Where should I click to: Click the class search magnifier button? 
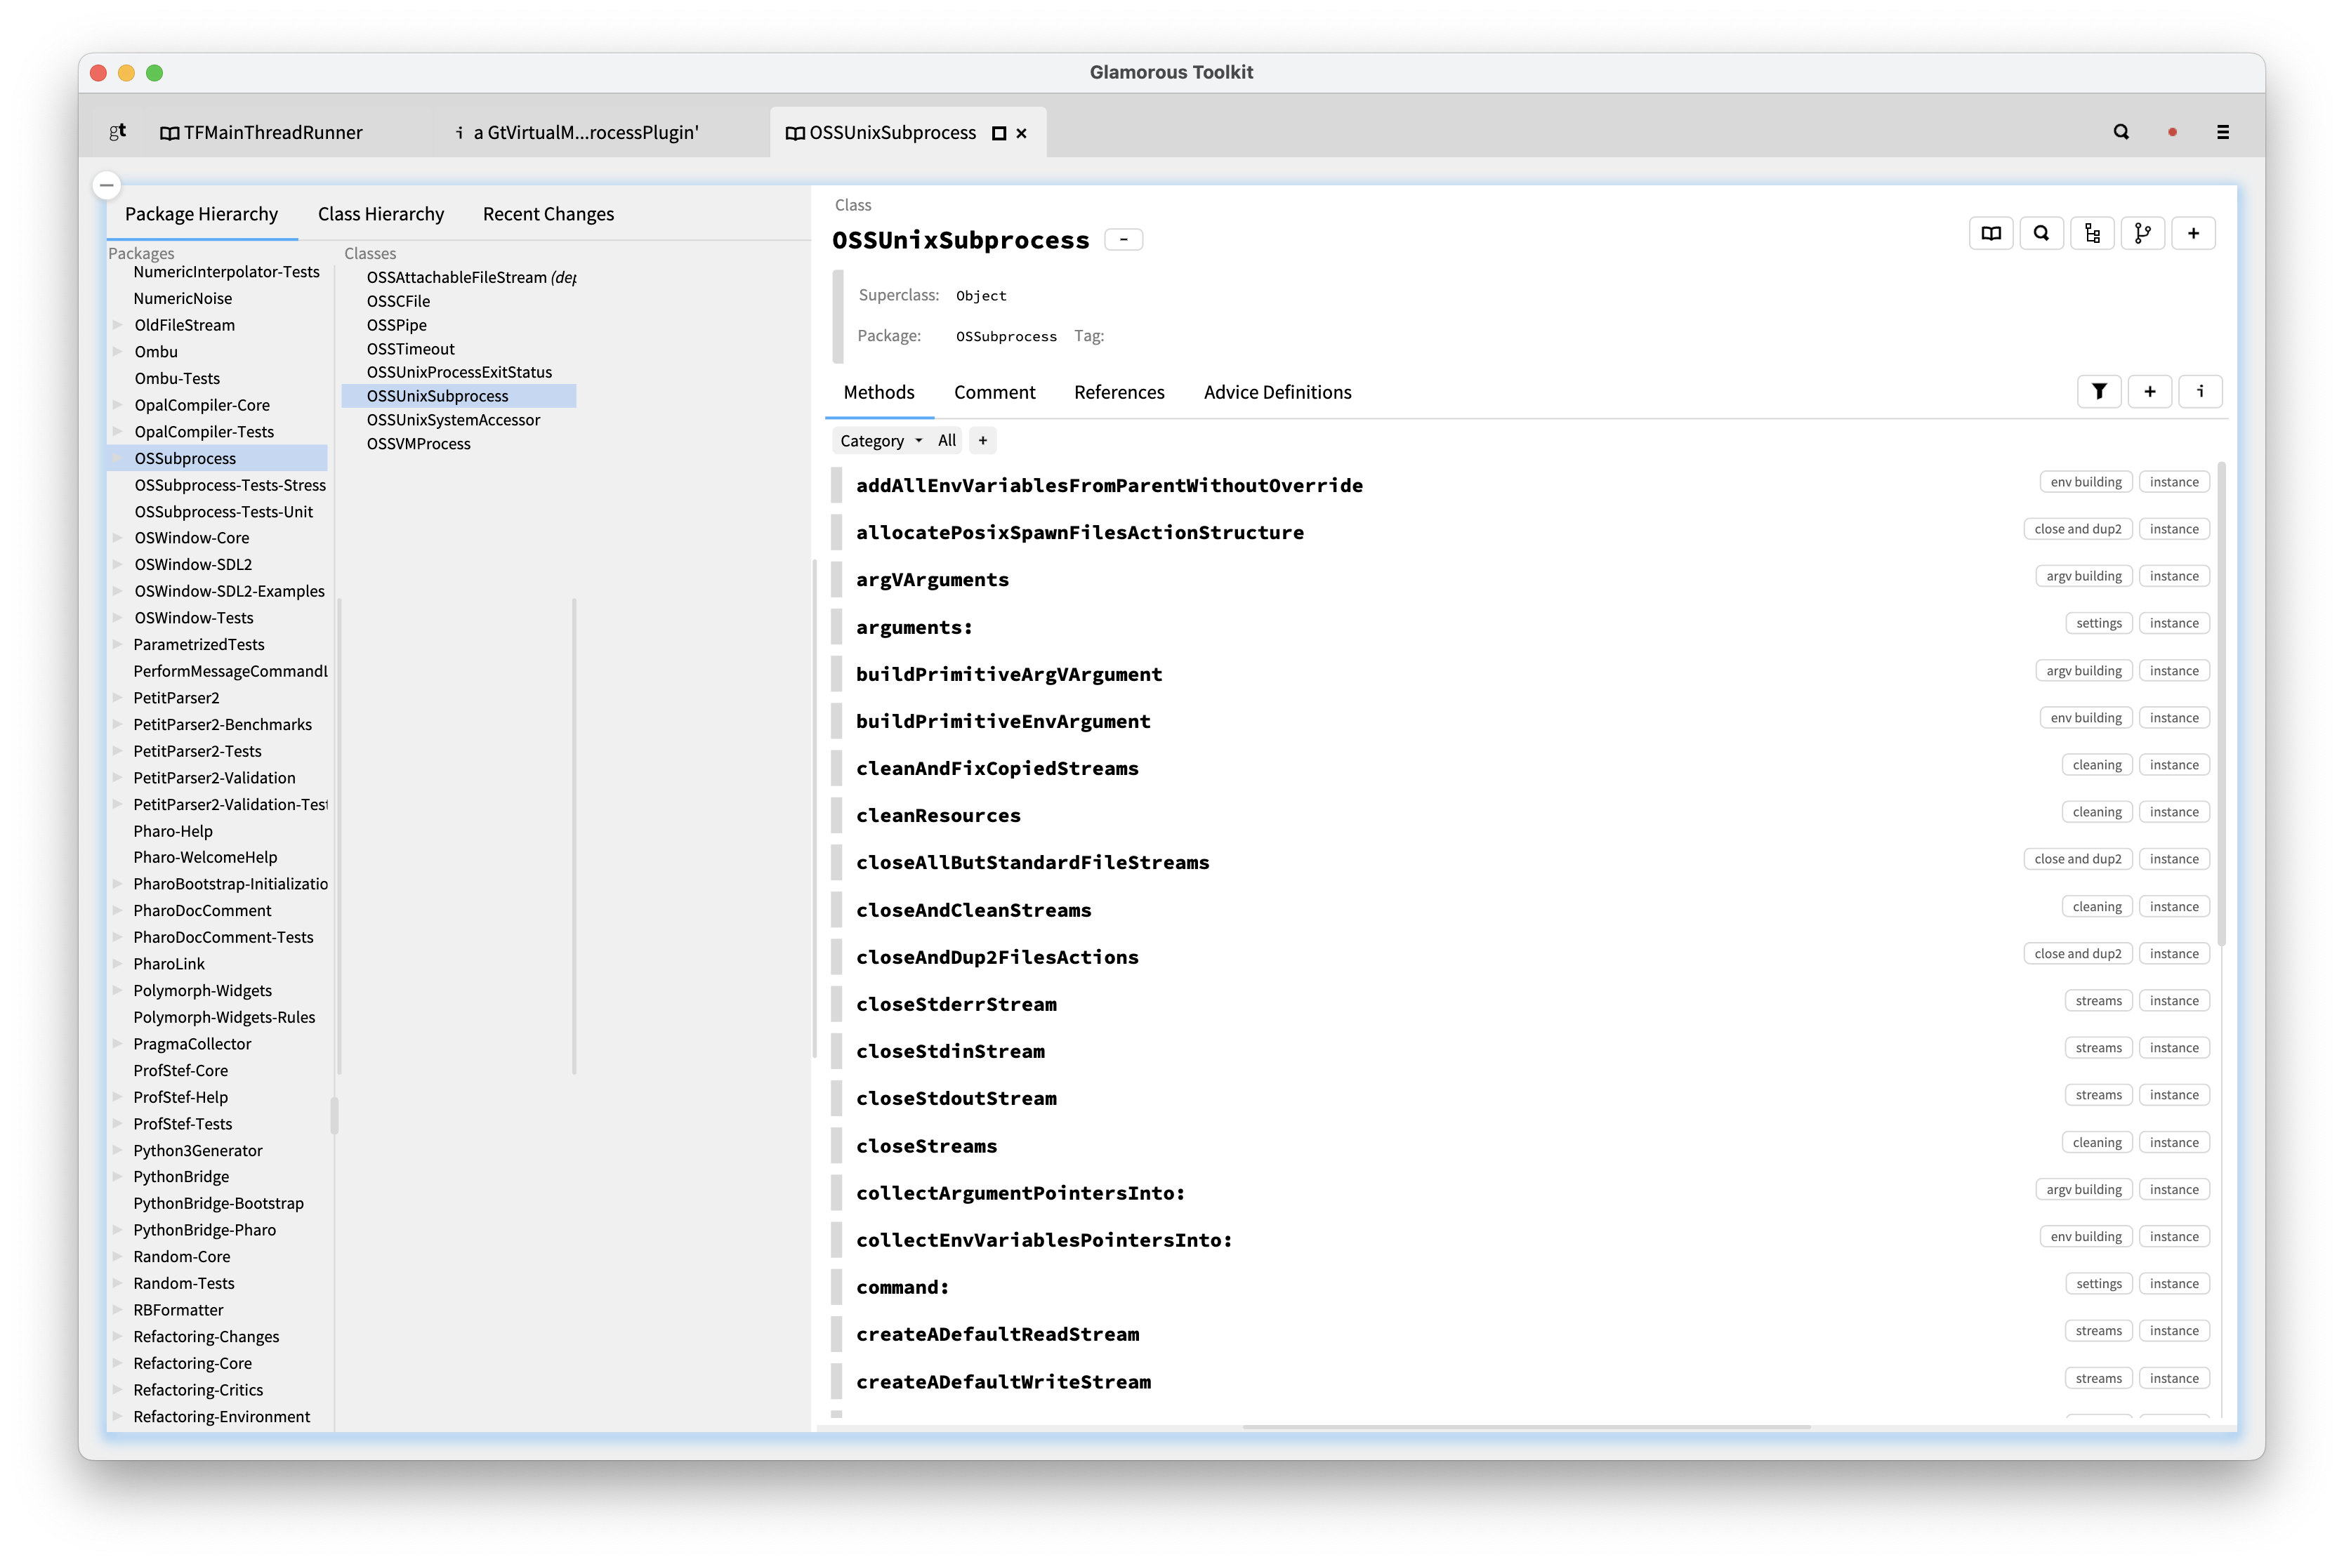tap(2041, 233)
